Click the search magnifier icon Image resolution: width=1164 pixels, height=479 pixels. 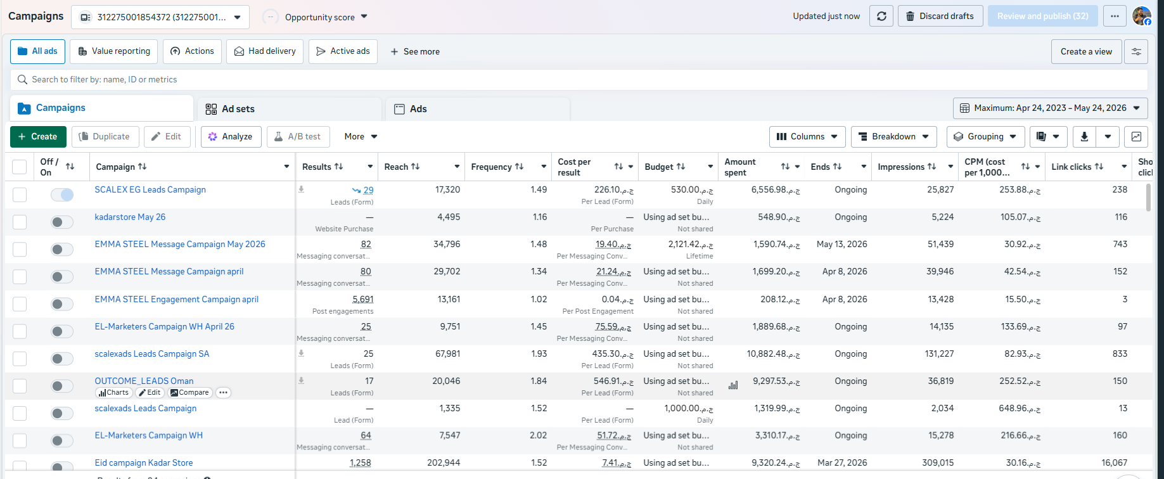[x=22, y=80]
